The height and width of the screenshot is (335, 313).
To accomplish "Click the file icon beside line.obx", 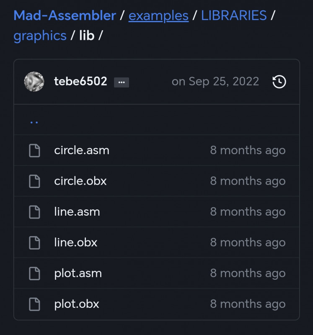I will pyautogui.click(x=35, y=242).
